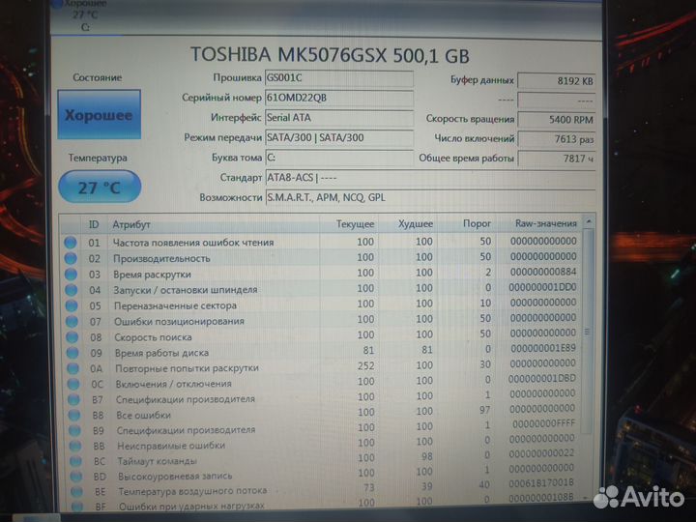Select the Производительность attribute row

321,257
